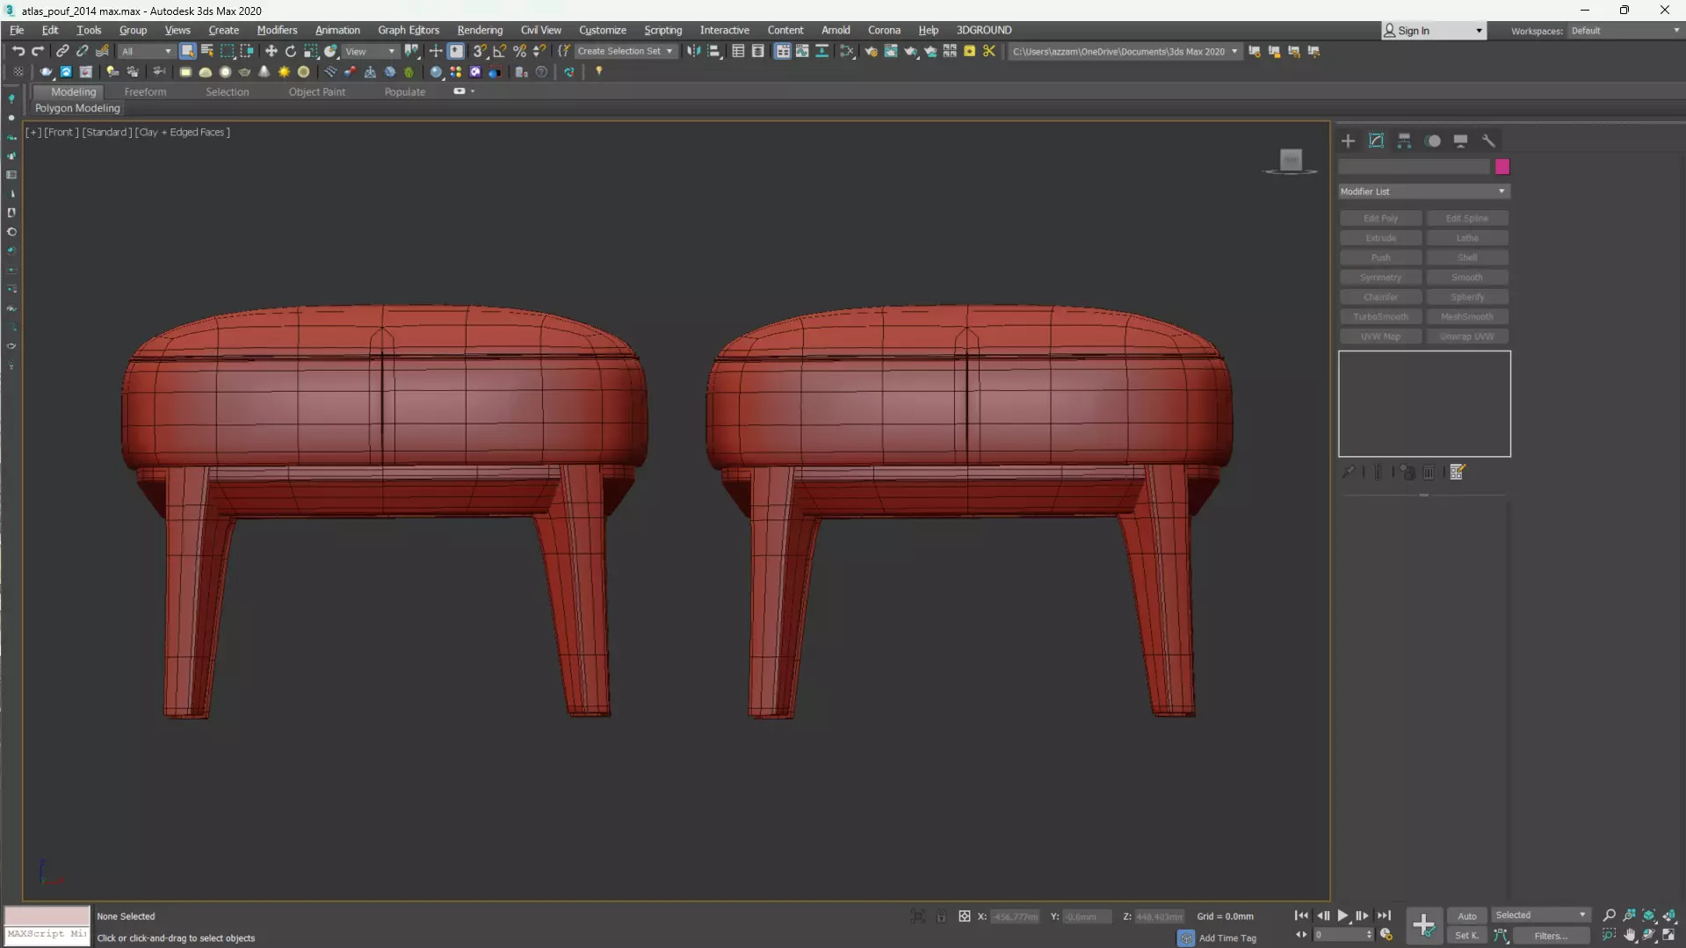1686x948 pixels.
Task: Toggle the Angle Snap button
Action: (x=500, y=51)
